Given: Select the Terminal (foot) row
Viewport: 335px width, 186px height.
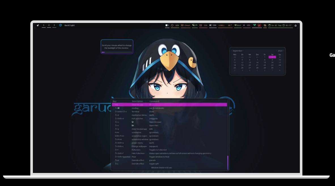Looking at the screenshot, I should pos(169,112).
